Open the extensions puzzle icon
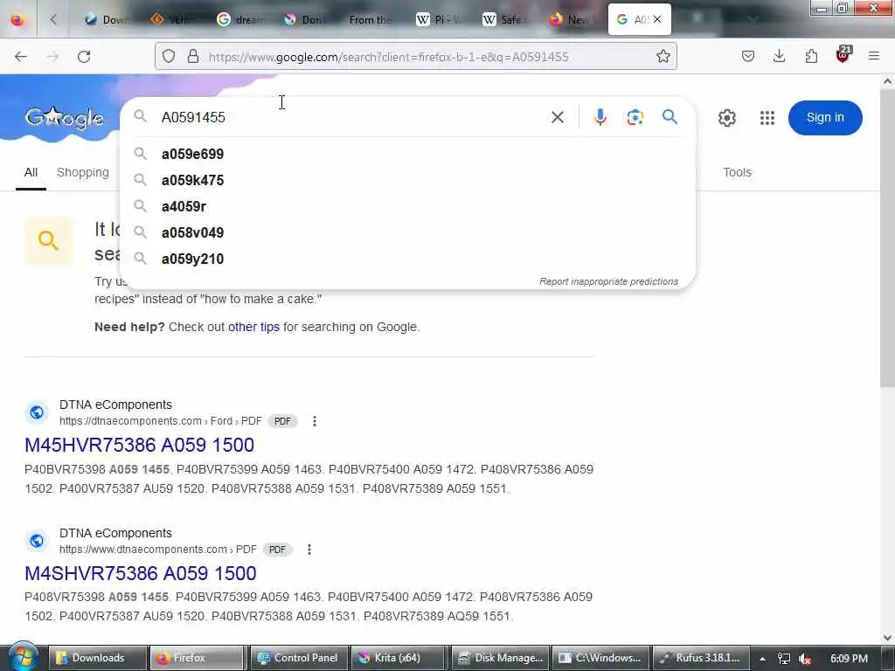 [x=811, y=56]
